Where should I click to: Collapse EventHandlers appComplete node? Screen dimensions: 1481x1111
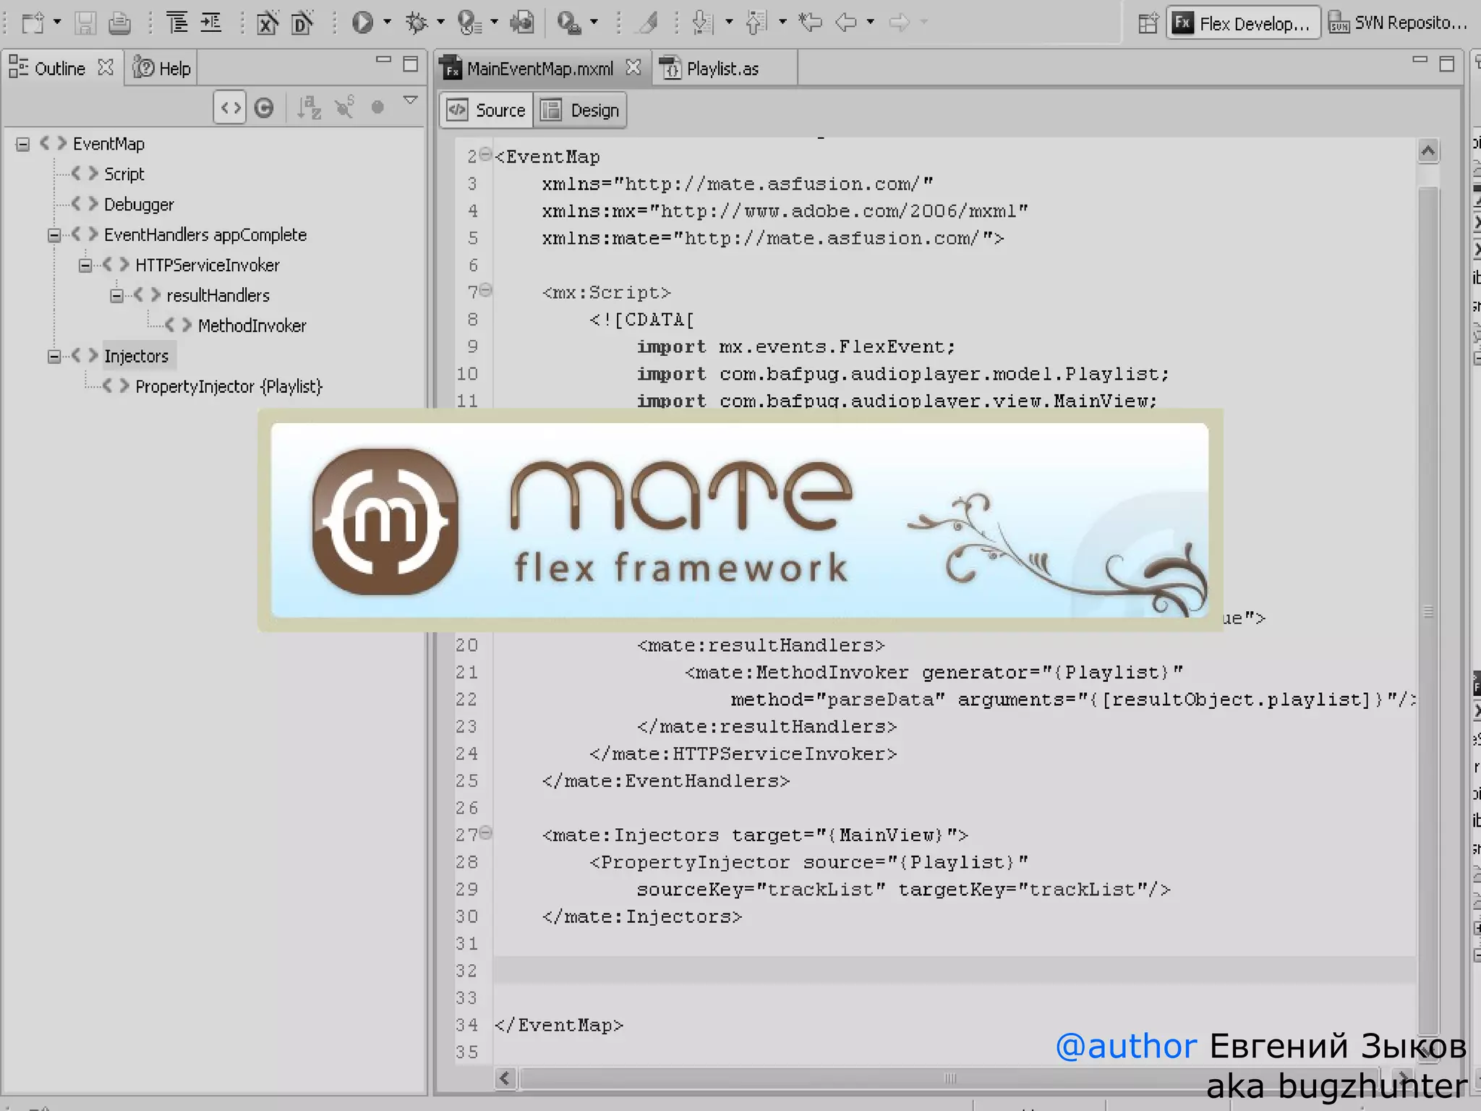(54, 235)
